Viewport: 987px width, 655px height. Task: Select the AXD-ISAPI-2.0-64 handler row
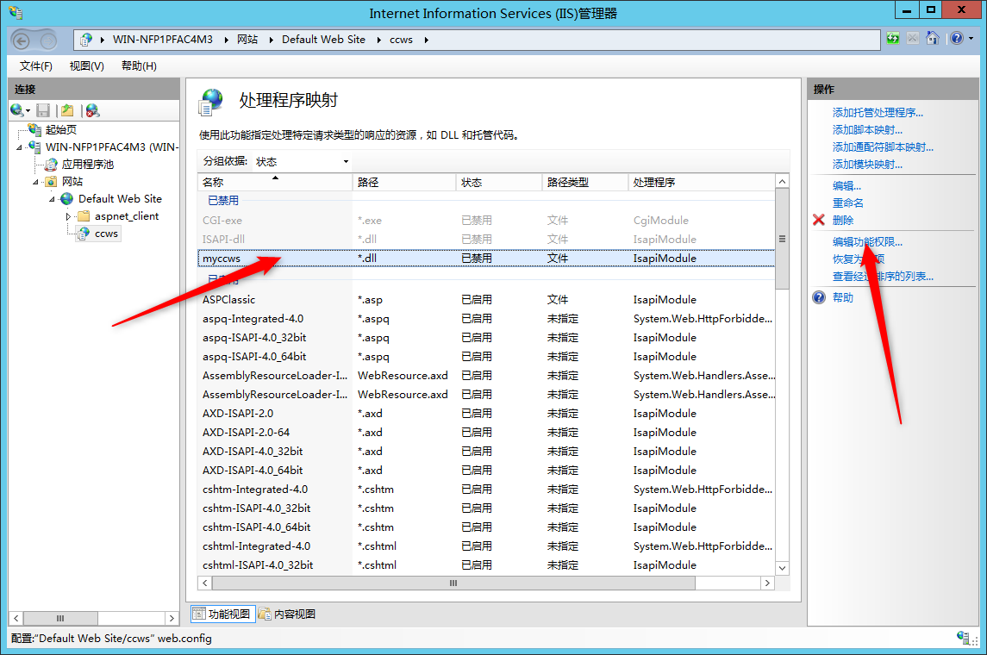[486, 433]
